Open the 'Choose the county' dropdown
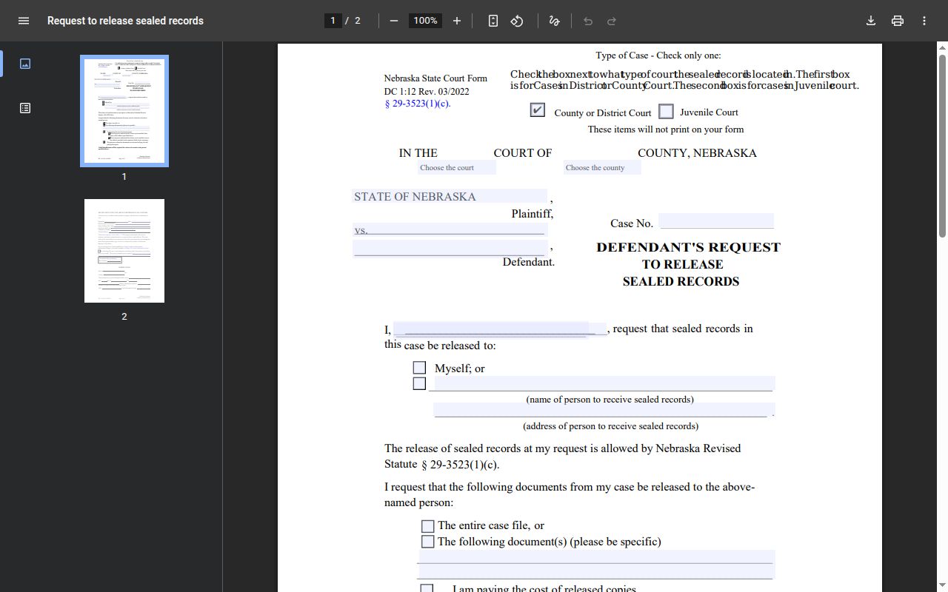Viewport: 948px width, 592px height. tap(602, 168)
